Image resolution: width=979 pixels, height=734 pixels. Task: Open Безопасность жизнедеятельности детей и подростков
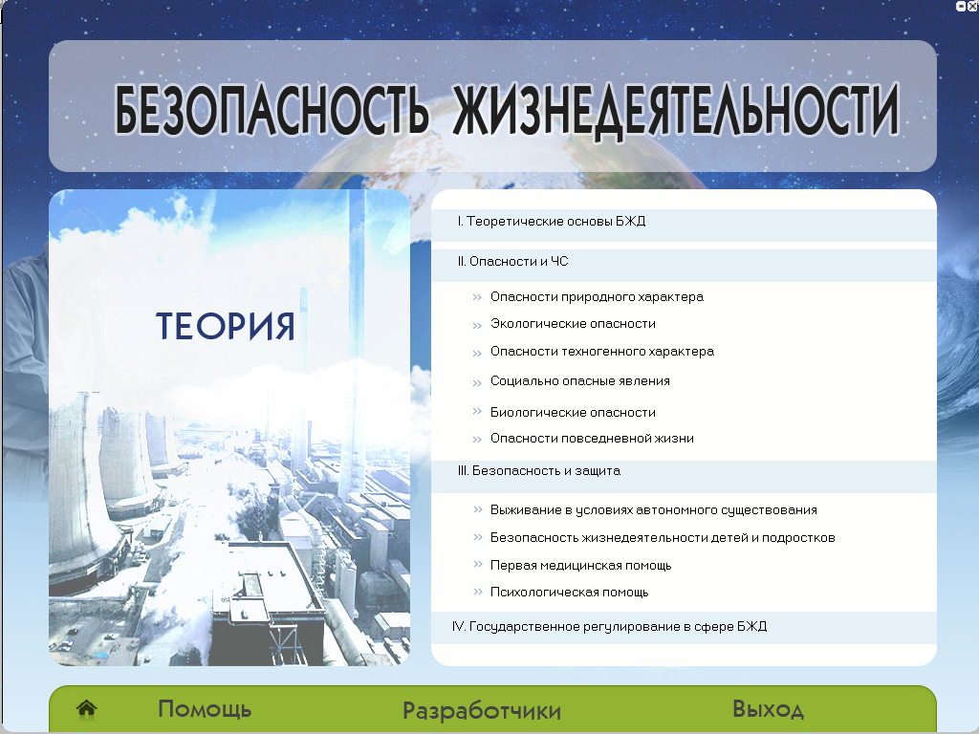tap(663, 537)
